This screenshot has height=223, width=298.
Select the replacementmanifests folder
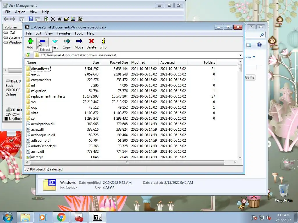pos(48,96)
